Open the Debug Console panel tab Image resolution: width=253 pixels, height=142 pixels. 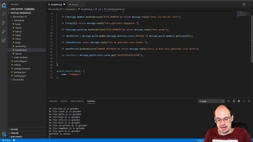coord(77,101)
